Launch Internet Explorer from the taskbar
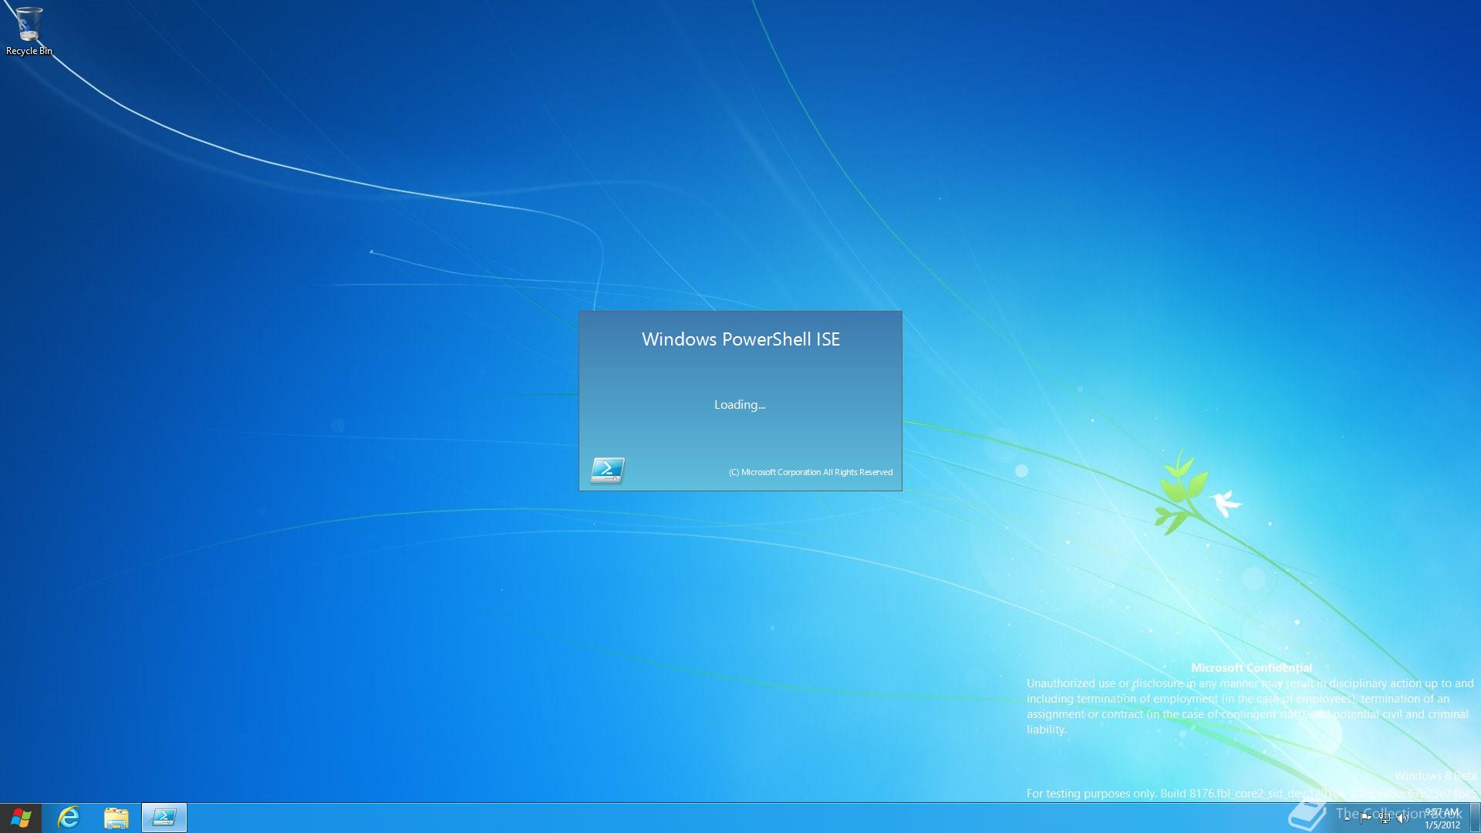The image size is (1481, 833). [x=69, y=818]
